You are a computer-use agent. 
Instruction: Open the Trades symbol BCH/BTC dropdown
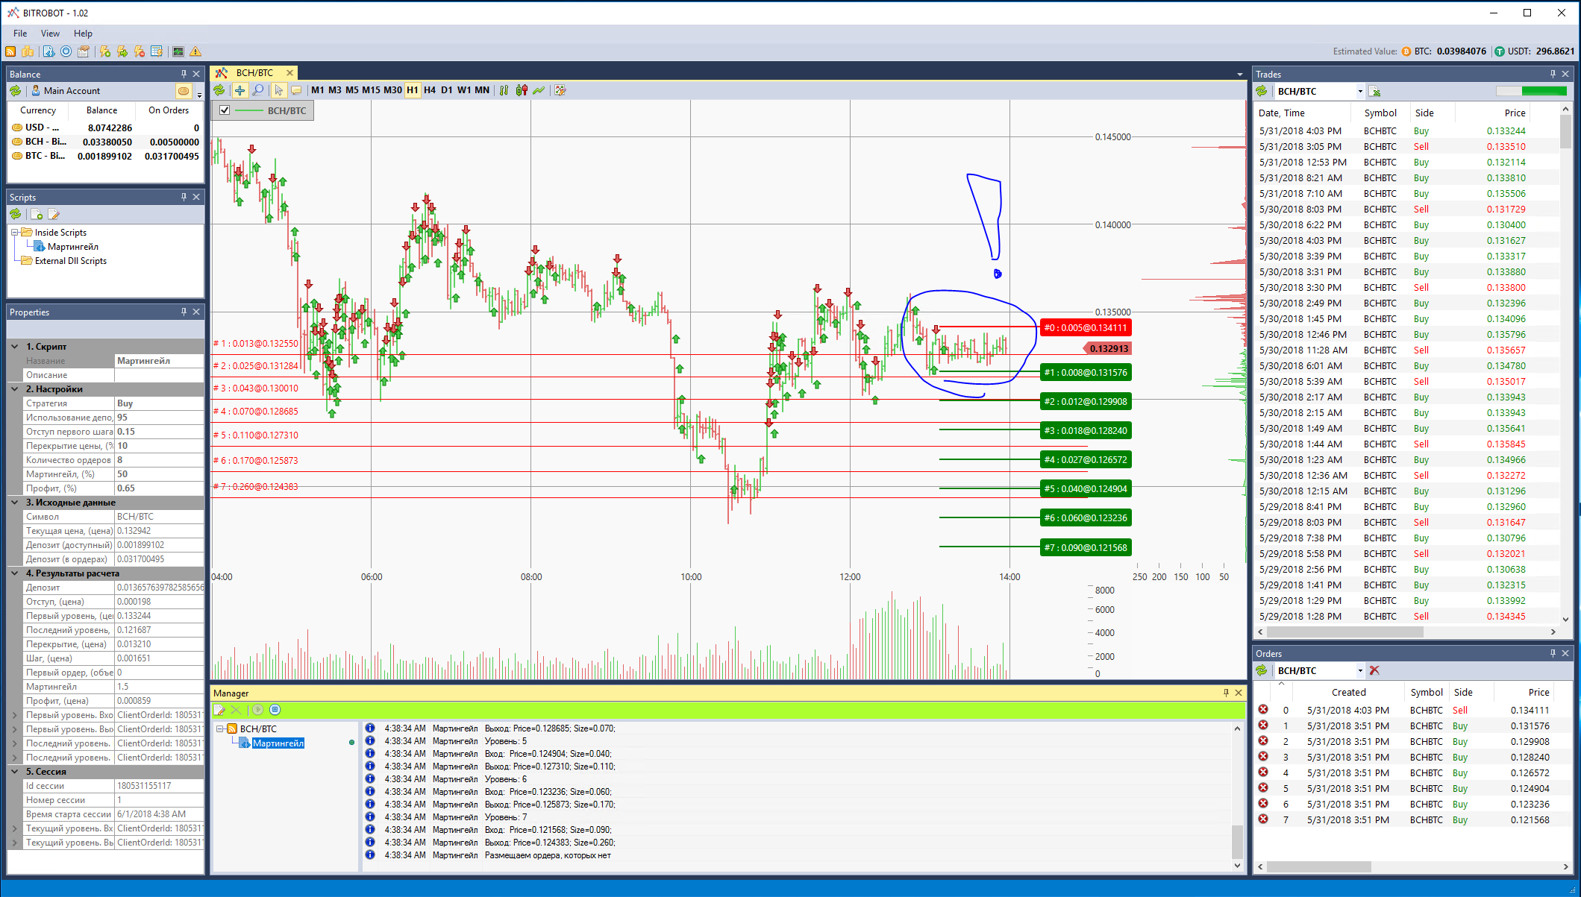pos(1359,92)
